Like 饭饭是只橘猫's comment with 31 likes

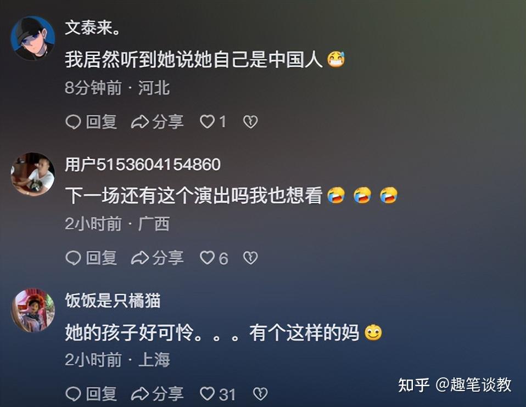click(218, 394)
